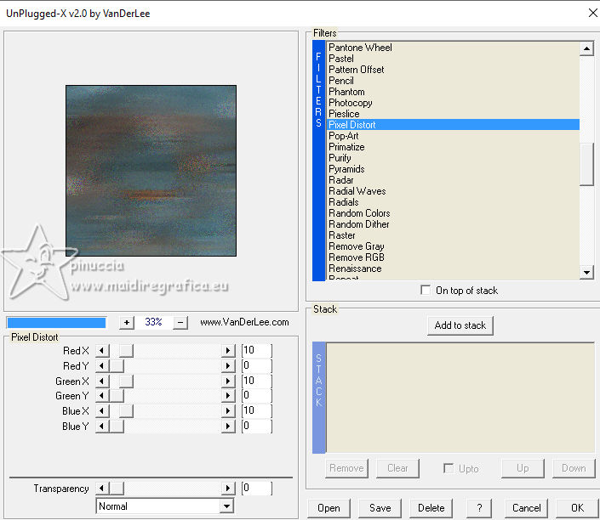Close the UnPlugged-X dialog
Image resolution: width=600 pixels, height=520 pixels.
click(592, 13)
